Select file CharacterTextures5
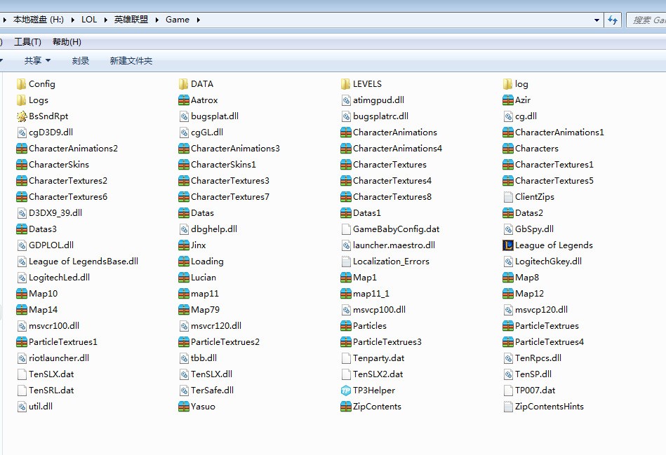The image size is (666, 455). coord(548,181)
